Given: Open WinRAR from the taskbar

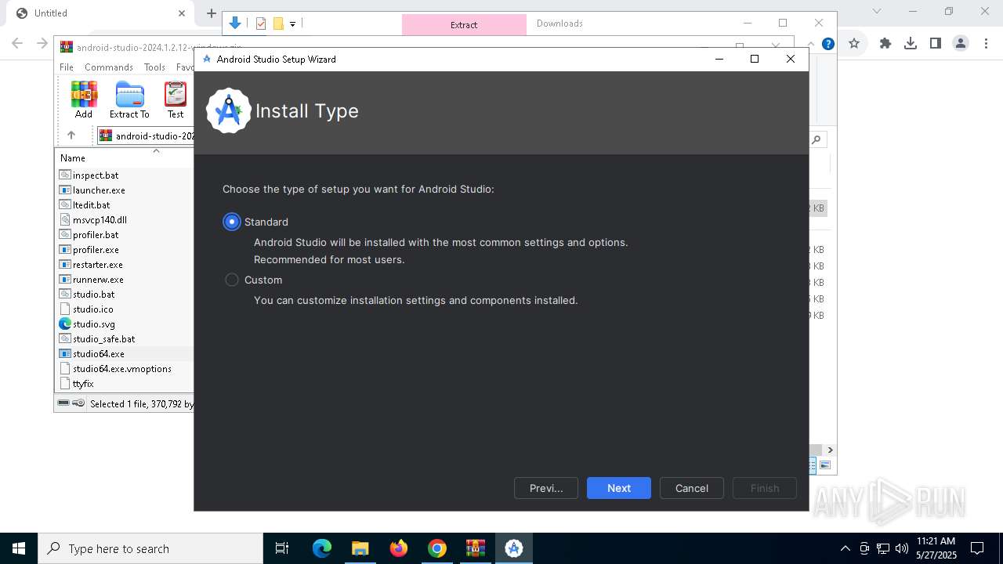Looking at the screenshot, I should pos(476,548).
